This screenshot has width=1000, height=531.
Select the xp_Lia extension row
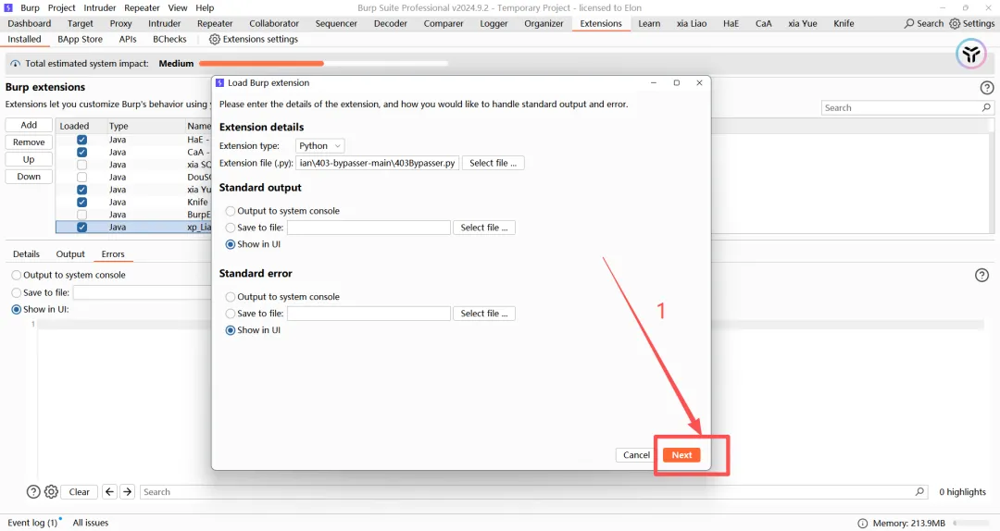(133, 227)
